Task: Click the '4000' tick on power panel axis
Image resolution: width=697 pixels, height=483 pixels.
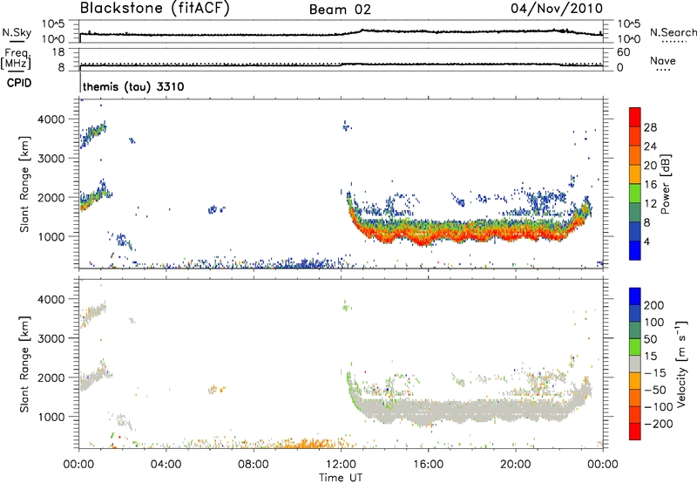Action: (x=51, y=119)
